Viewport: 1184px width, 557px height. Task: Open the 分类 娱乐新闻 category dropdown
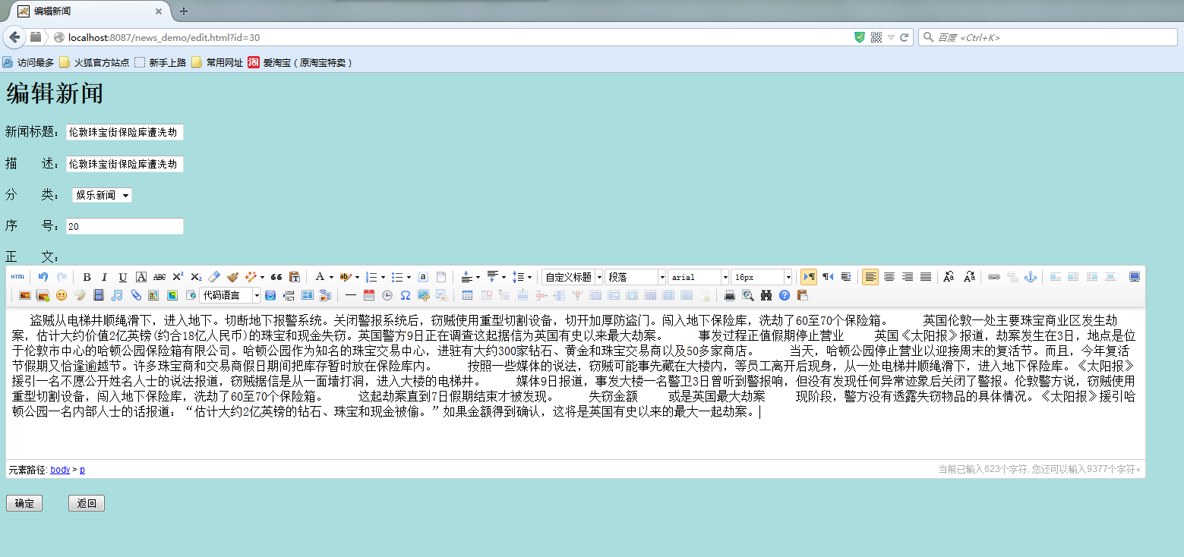[102, 195]
